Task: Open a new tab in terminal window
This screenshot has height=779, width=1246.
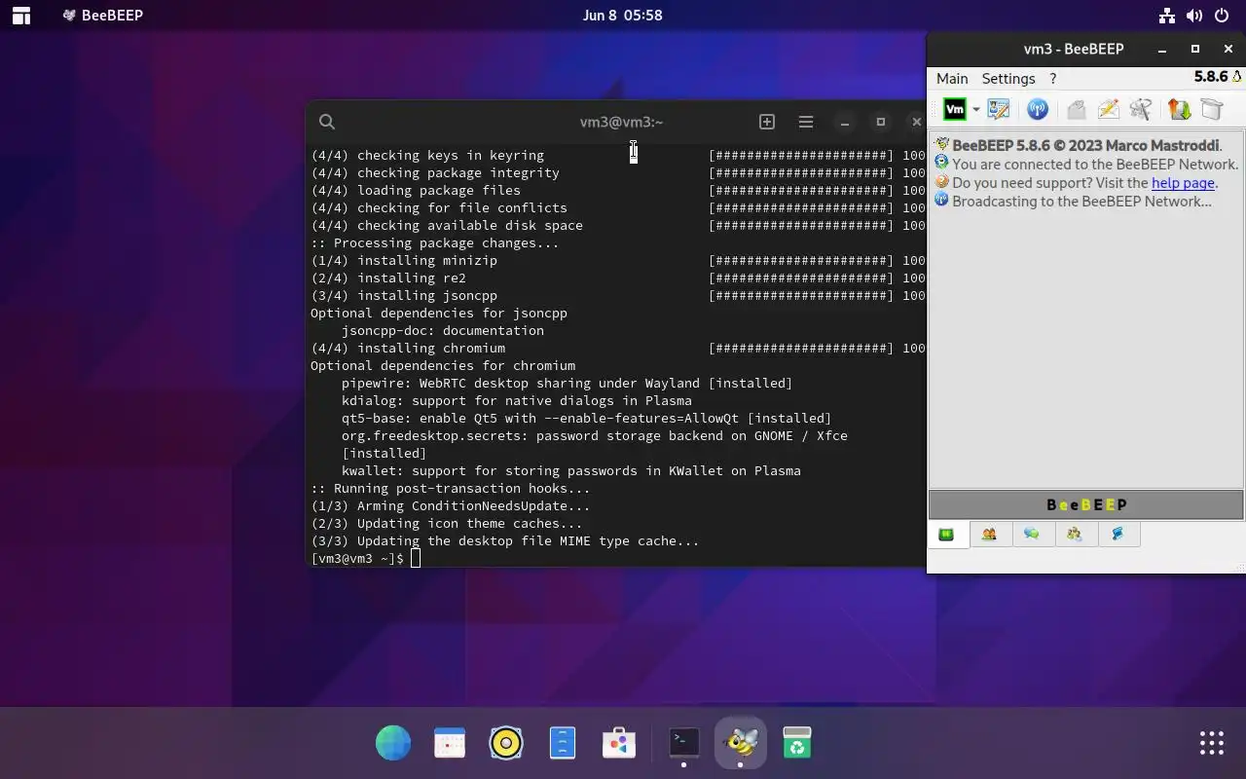Action: coord(767,122)
